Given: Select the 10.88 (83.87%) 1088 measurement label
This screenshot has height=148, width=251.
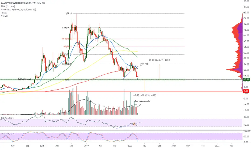Looking at the screenshot, I should click(x=159, y=60).
